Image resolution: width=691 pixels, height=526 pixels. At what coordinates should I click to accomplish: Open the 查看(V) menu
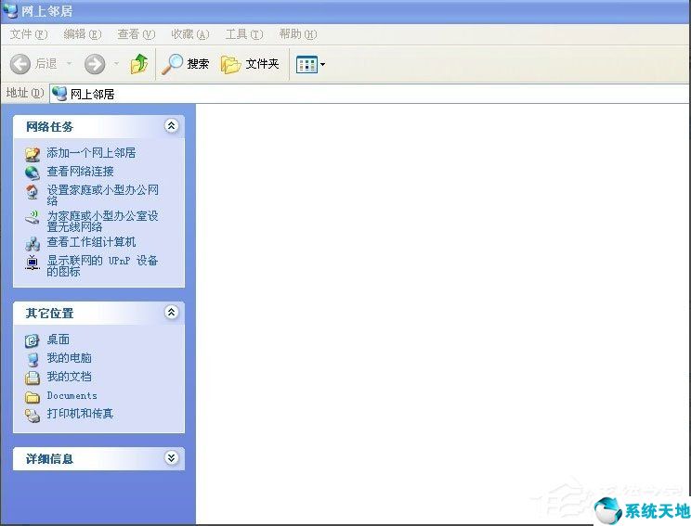tap(137, 34)
